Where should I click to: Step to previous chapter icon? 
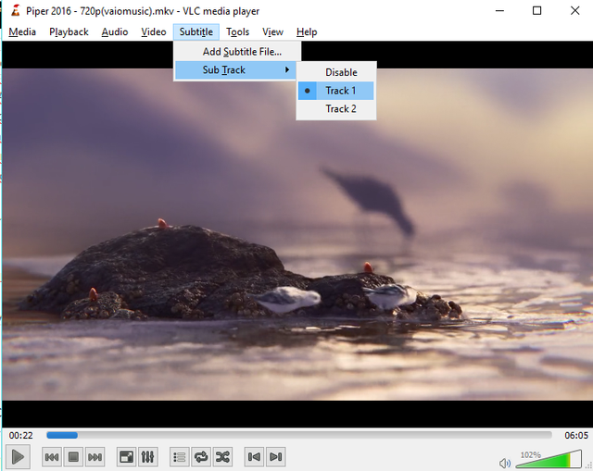point(254,457)
